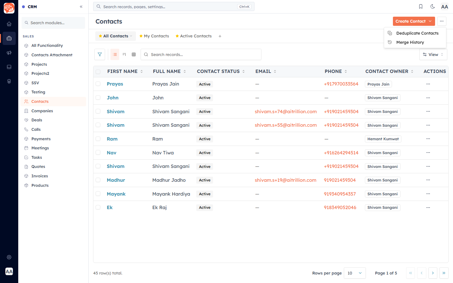This screenshot has width=453, height=283.
Task: Jump to last page double arrow
Action: tap(444, 273)
